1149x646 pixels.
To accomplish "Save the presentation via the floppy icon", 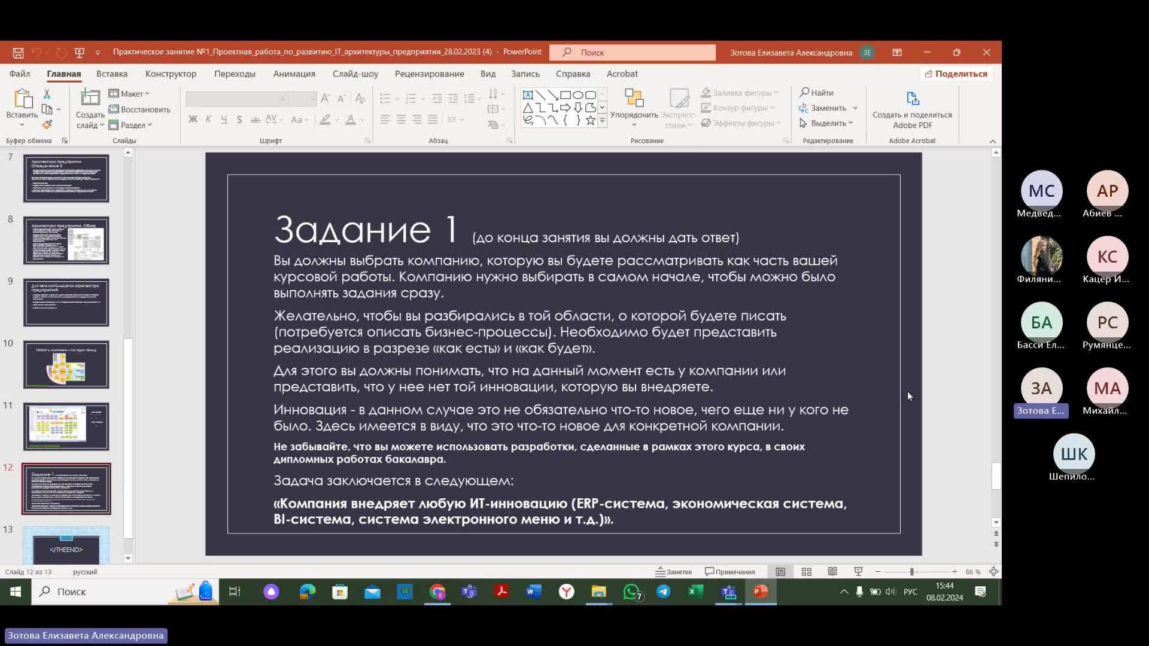I will click(18, 53).
